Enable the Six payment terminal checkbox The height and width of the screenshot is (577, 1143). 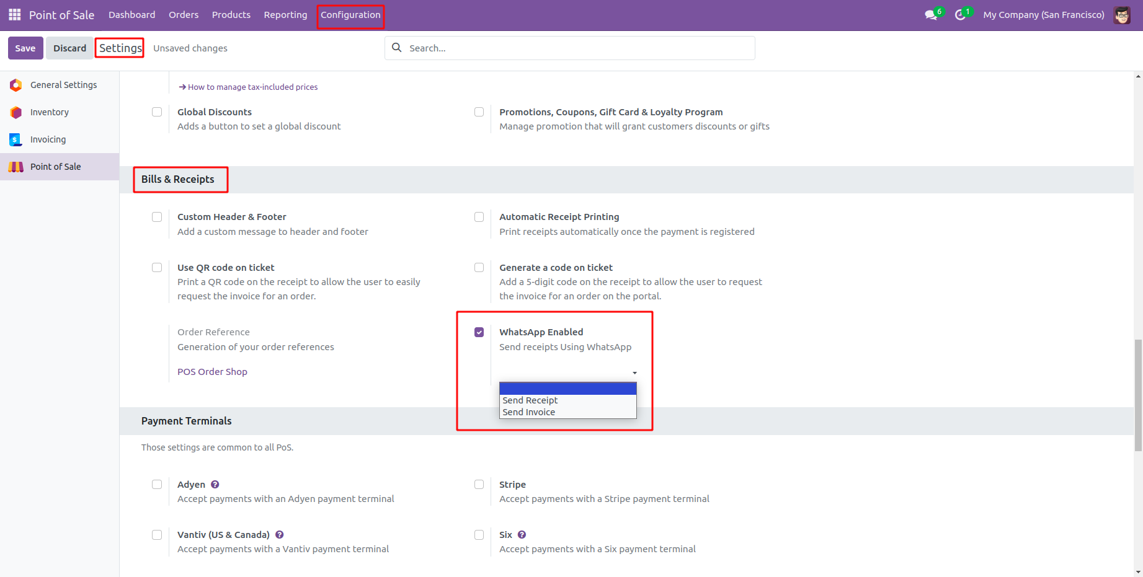(479, 535)
